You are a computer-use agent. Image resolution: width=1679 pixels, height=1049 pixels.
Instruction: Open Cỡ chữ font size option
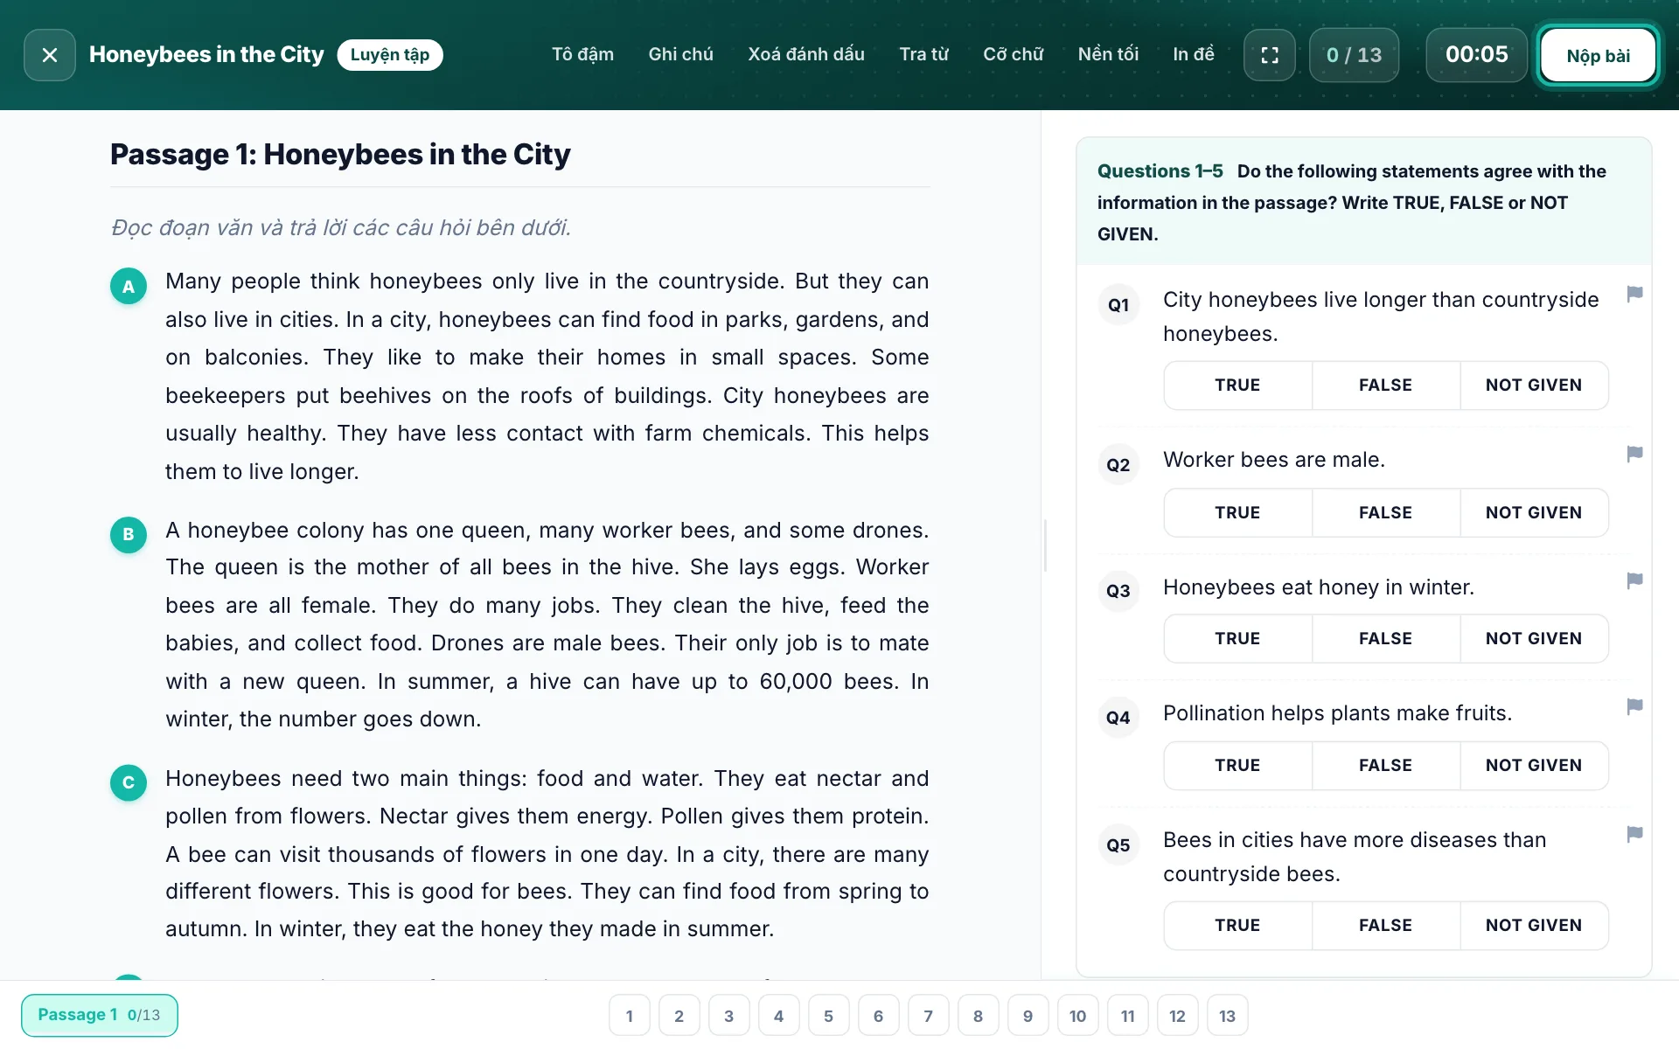pos(1013,54)
